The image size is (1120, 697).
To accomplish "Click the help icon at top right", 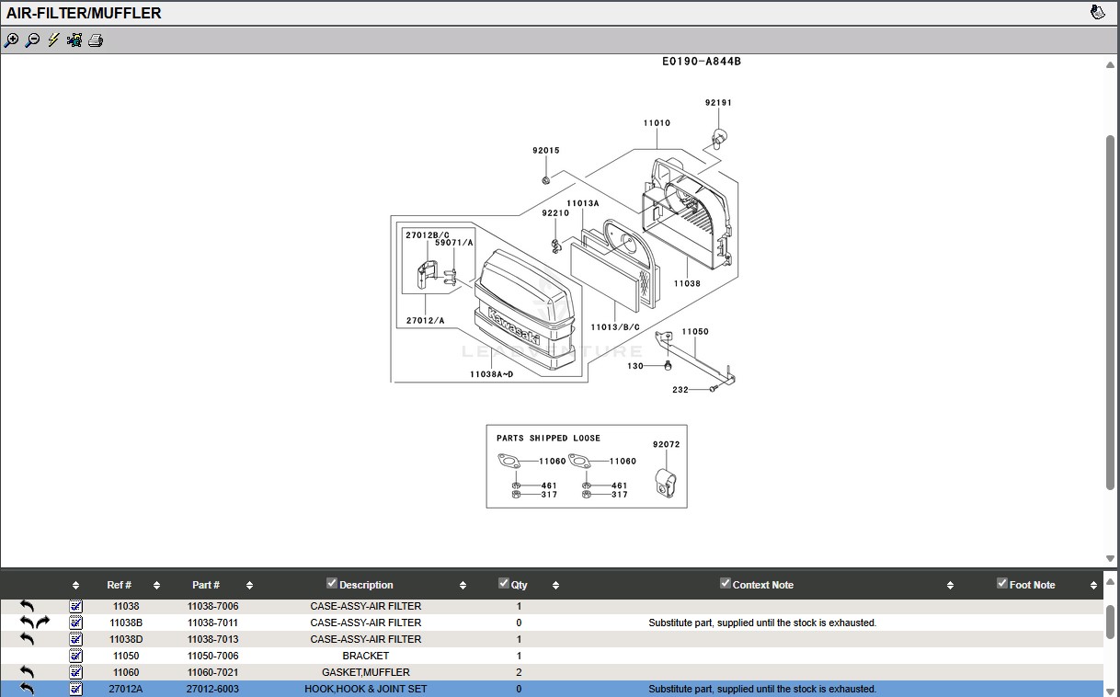I will pos(1097,12).
